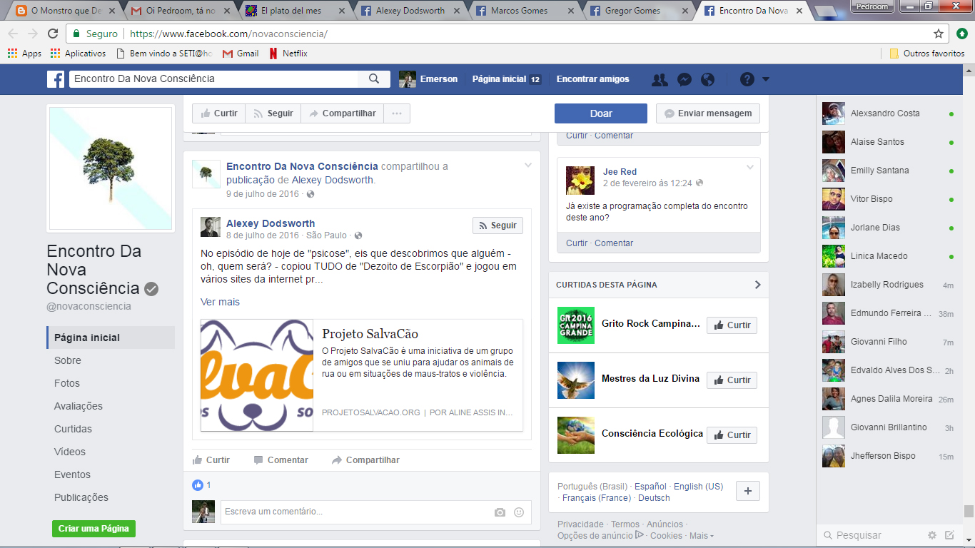Image resolution: width=975 pixels, height=548 pixels.
Task: Open the Apps bookmarks shortcut
Action: point(25,54)
